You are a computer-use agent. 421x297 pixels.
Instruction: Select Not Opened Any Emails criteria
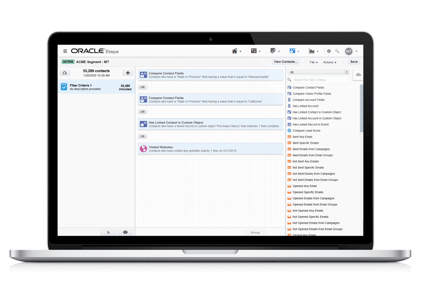(x=308, y=210)
